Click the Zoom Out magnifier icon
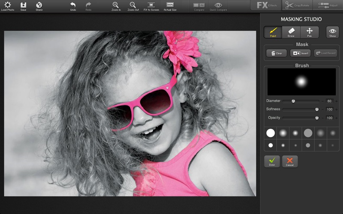 coord(133,5)
